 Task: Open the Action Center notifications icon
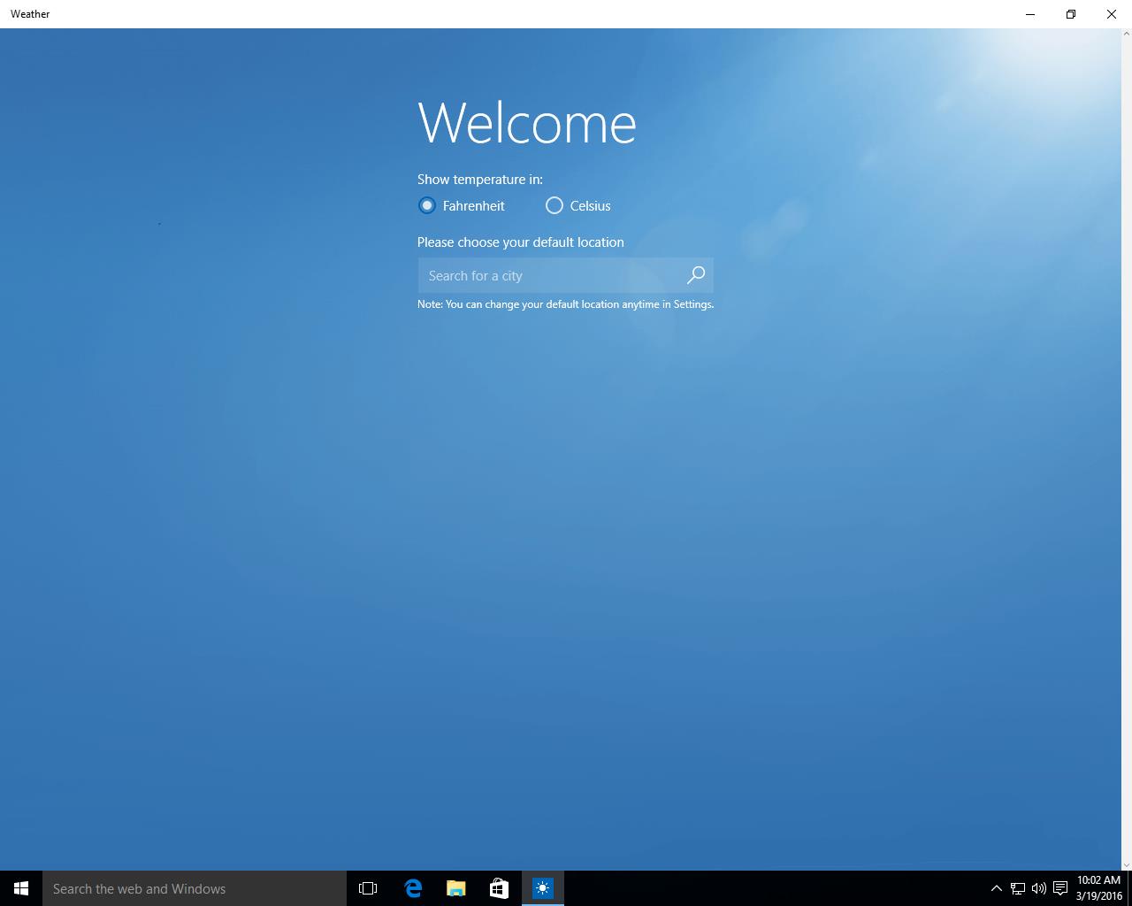point(1060,888)
